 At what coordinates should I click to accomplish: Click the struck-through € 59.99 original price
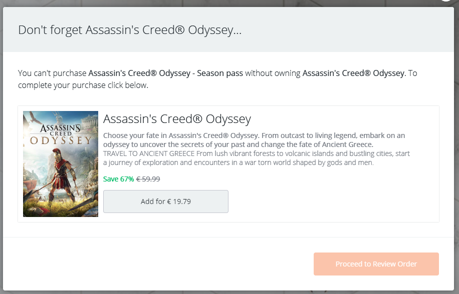[x=148, y=179]
